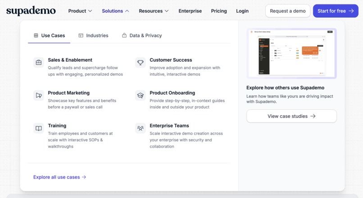Click the text 'Improve adoption and expansion with'
The image size is (363, 198).
click(x=185, y=68)
